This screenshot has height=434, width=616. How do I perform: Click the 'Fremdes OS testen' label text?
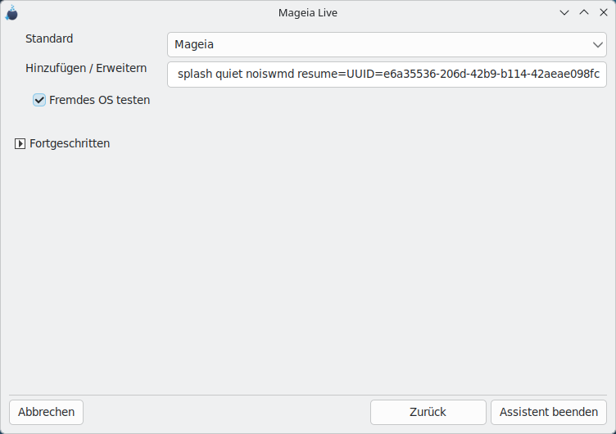coord(99,100)
